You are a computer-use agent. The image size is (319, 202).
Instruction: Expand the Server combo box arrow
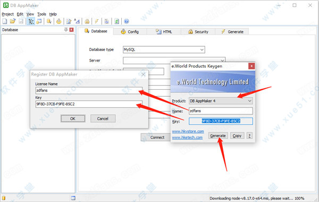[x=223, y=61]
